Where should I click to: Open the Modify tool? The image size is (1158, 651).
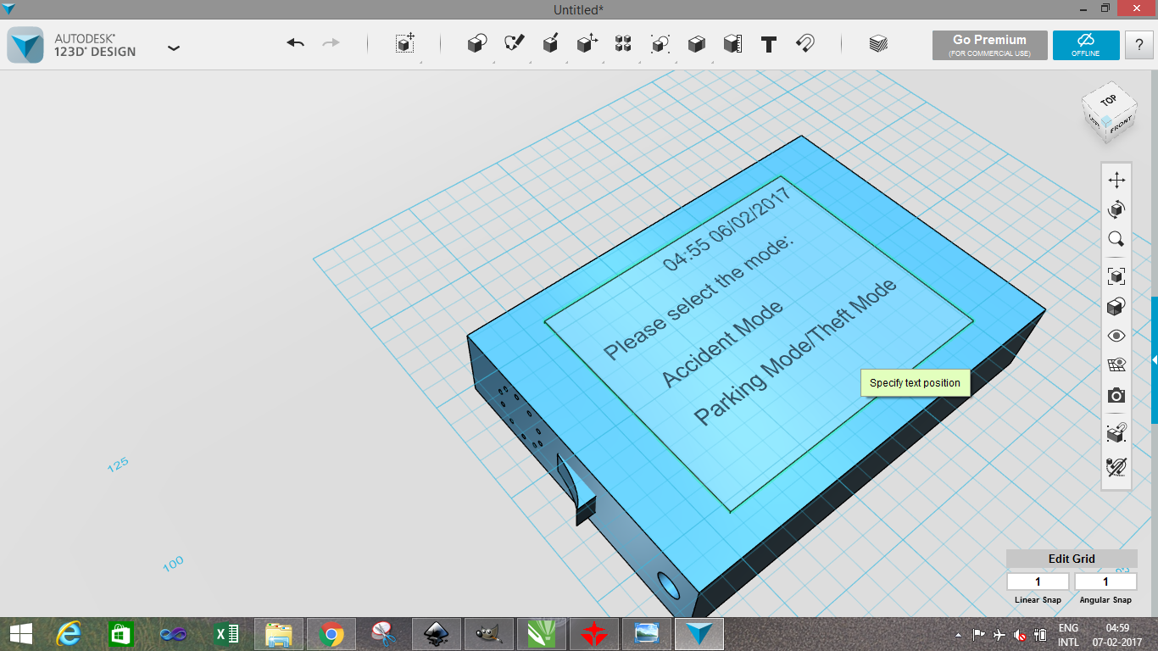click(x=587, y=44)
